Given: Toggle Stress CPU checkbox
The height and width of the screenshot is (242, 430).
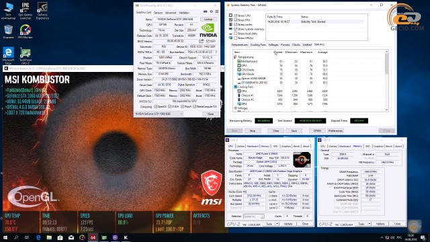Looking at the screenshot, I should tap(235, 15).
